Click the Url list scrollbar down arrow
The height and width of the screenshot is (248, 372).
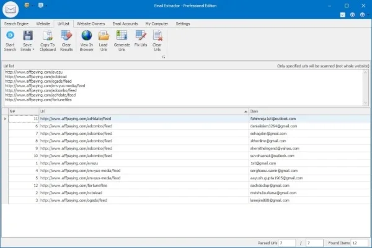point(365,103)
